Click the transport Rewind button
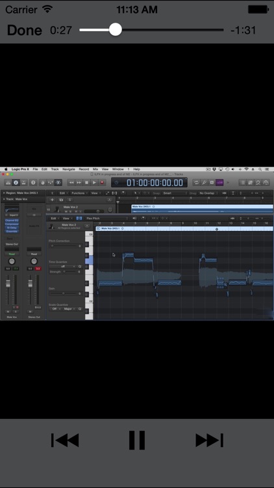 (x=71, y=183)
